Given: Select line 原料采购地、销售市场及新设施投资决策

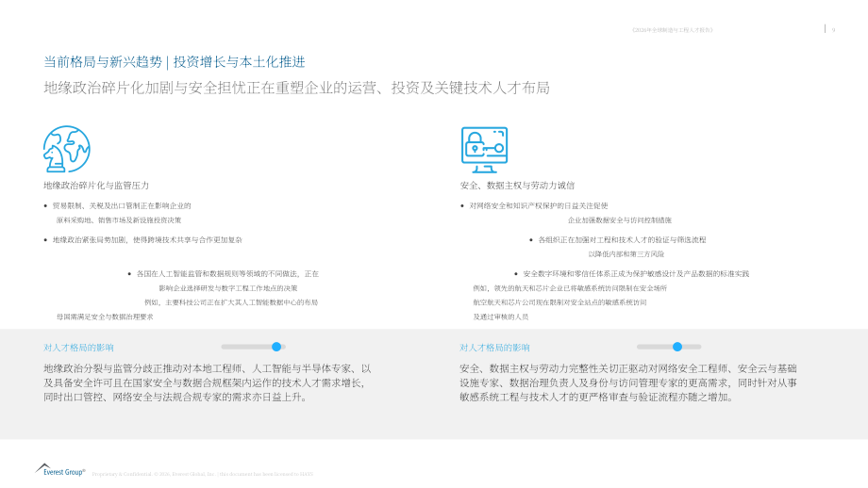Looking at the screenshot, I should tap(119, 220).
